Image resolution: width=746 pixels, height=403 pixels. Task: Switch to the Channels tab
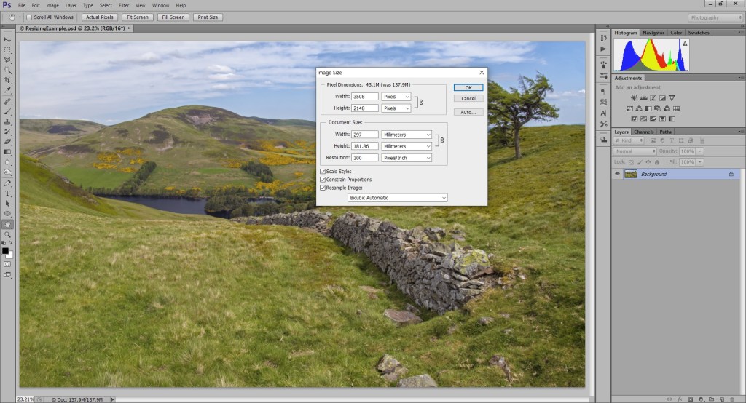point(643,132)
